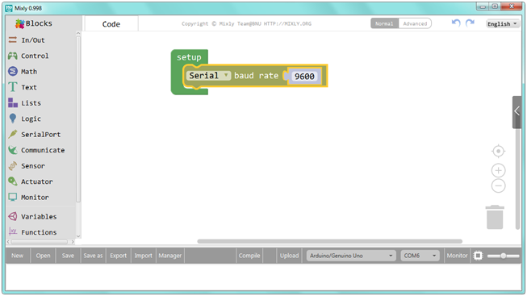Switch to Normal mode
Viewport: 527px width, 296px height.
[384, 23]
